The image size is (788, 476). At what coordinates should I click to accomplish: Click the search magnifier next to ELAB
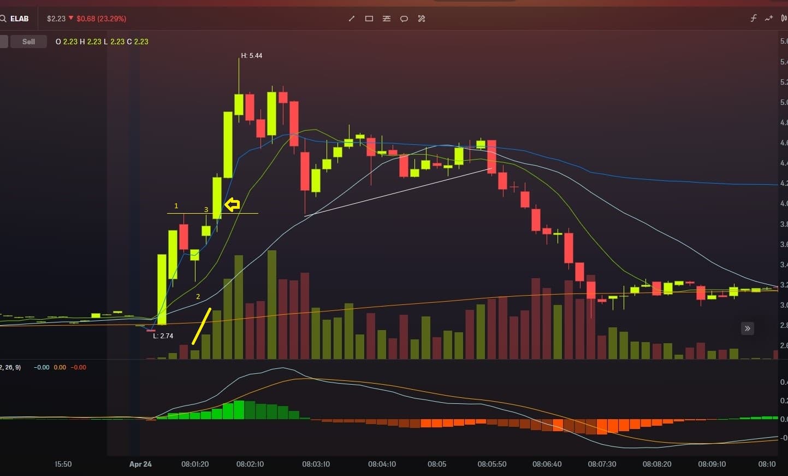pos(3,19)
